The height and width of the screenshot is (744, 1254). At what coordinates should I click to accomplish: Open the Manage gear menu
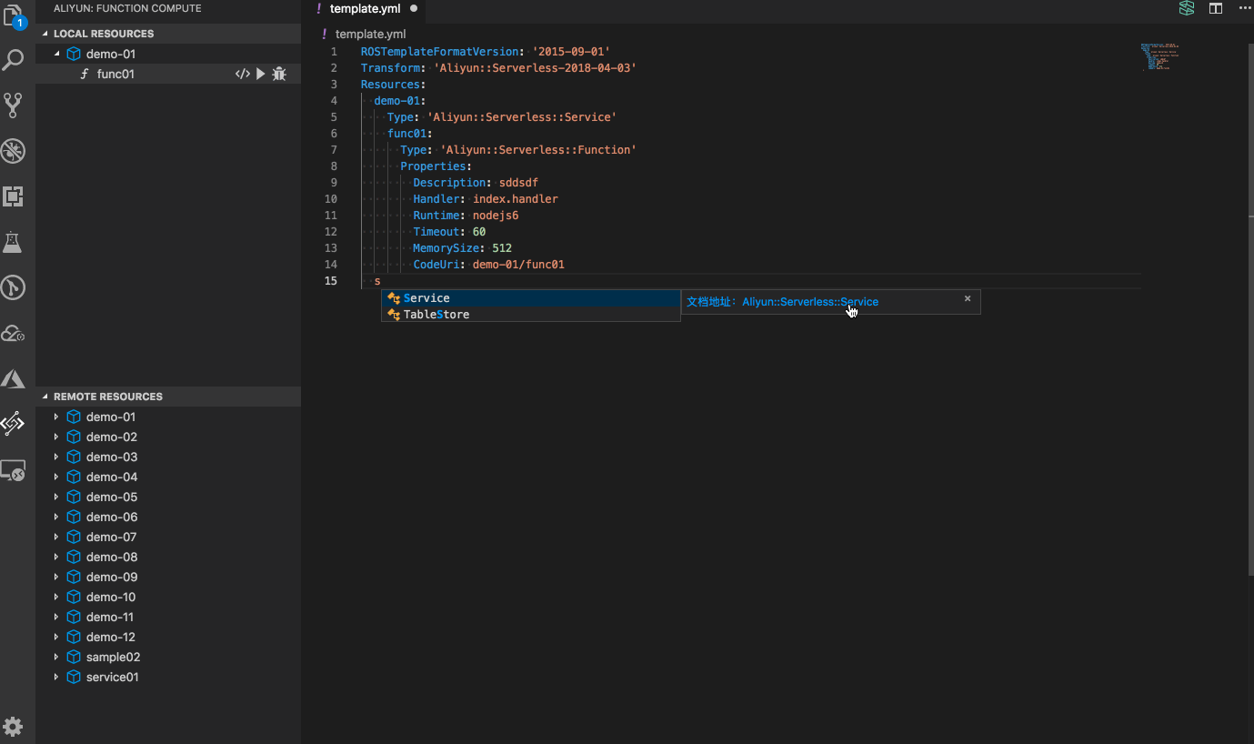[14, 726]
